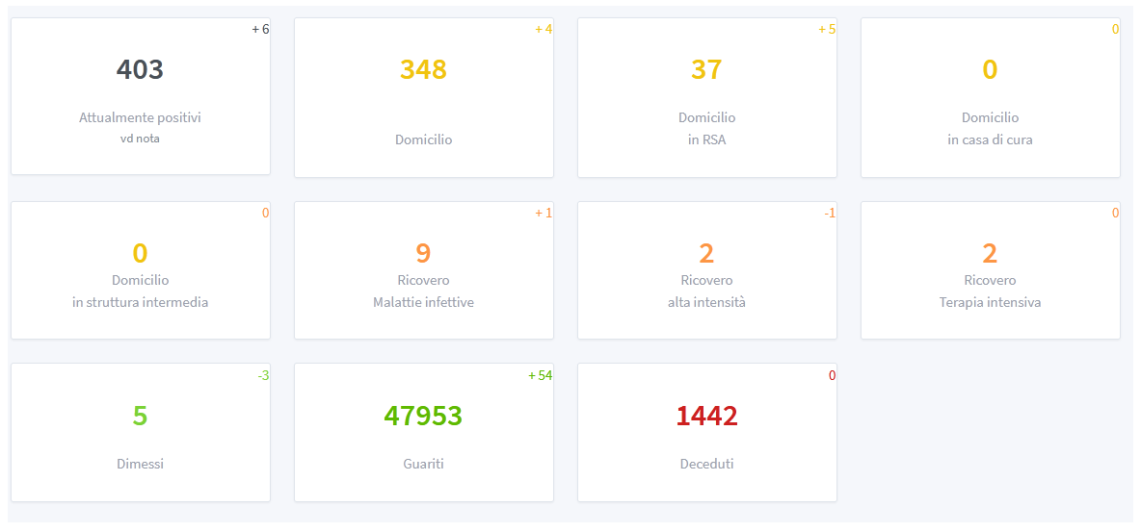This screenshot has height=532, width=1141.
Task: Open the Domicilio in RSA card label
Action: click(706, 128)
